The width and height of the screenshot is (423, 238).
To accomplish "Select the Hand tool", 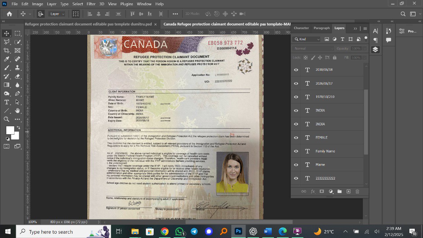I will click(x=18, y=111).
